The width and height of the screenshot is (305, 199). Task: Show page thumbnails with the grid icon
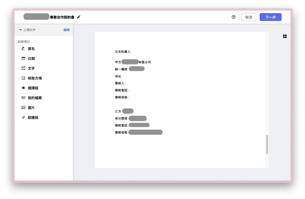coord(285,37)
